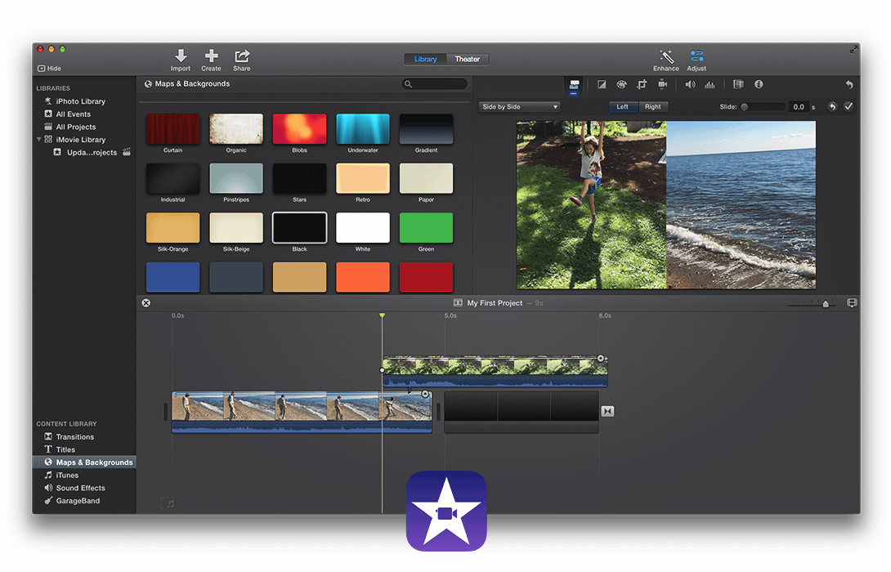Pick the Paper background swatch

426,178
